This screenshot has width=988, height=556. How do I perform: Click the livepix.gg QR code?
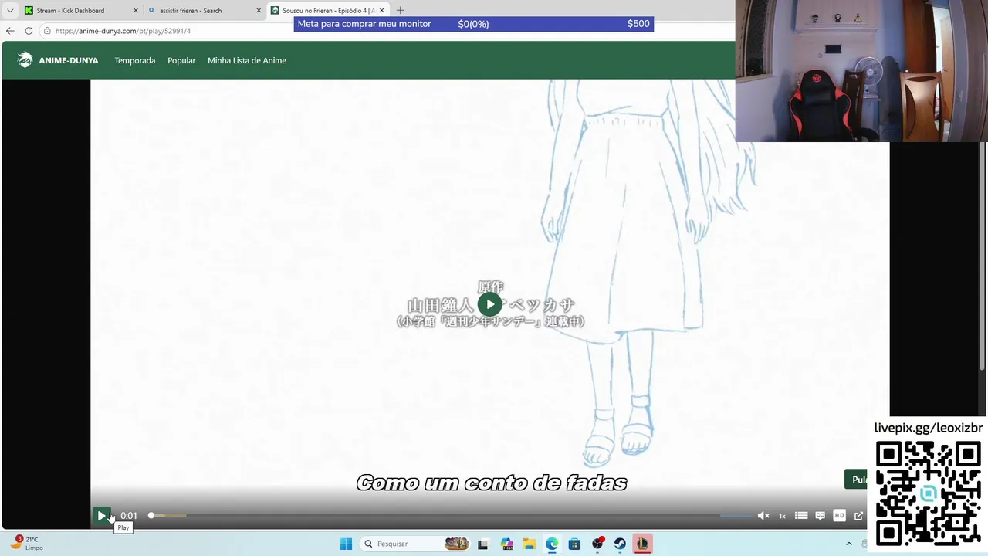coord(929,493)
